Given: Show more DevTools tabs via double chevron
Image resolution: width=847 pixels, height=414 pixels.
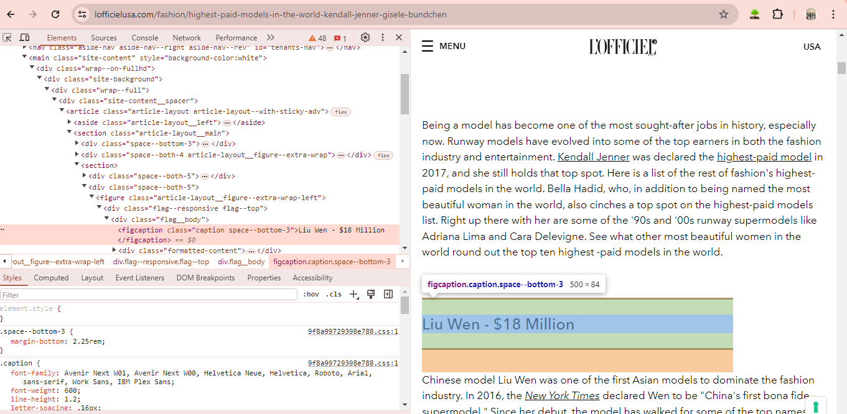Looking at the screenshot, I should [x=271, y=38].
